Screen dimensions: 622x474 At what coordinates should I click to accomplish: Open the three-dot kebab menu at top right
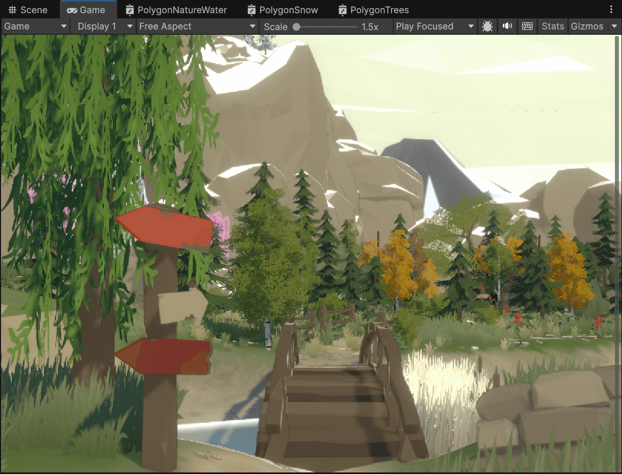[x=612, y=9]
